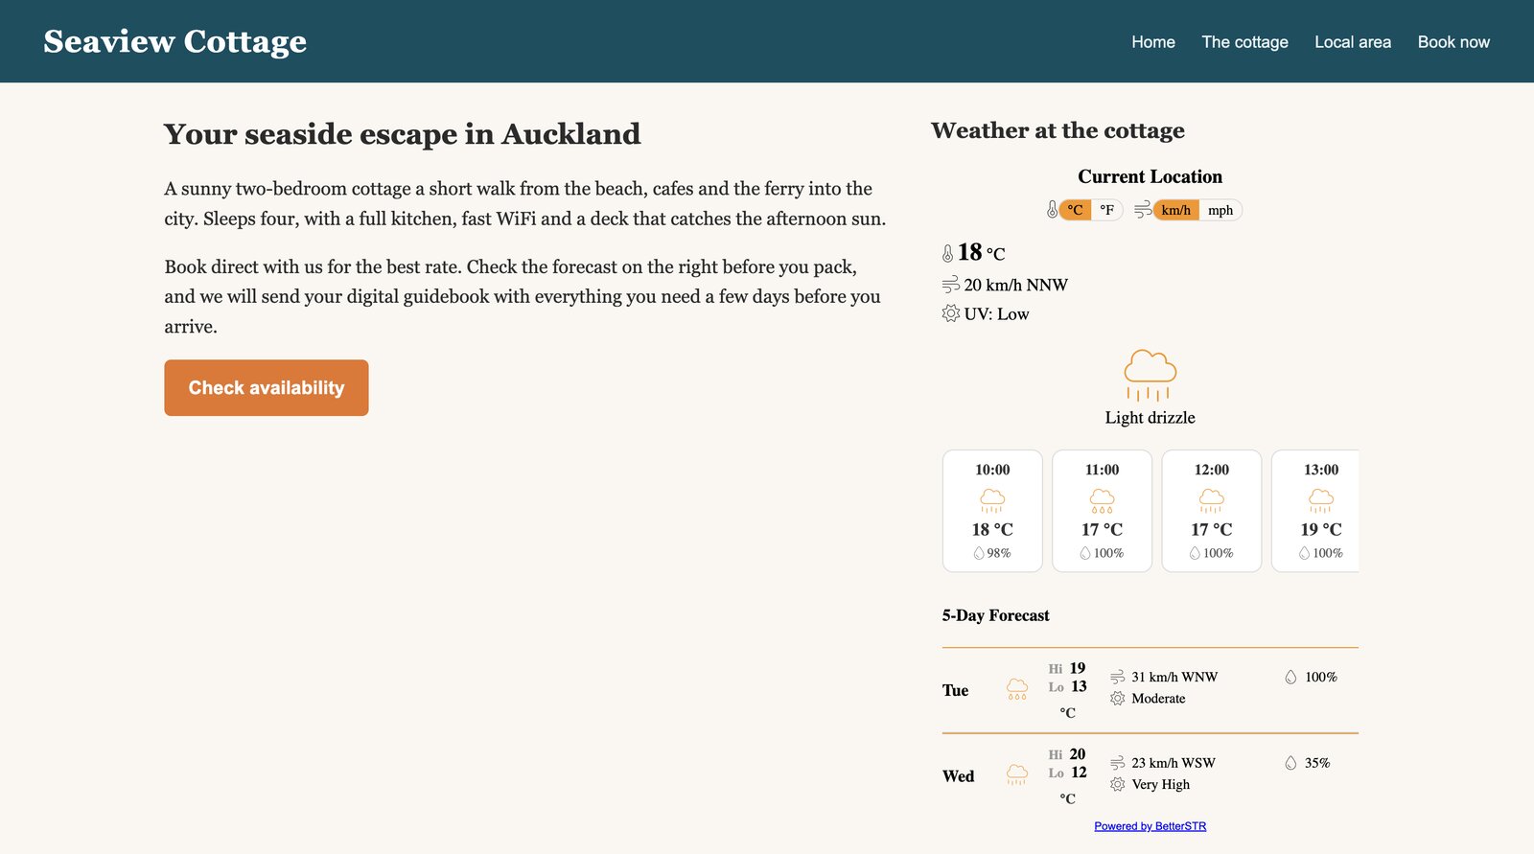The height and width of the screenshot is (854, 1534).
Task: Click the wind icon next to 20 km/h NNW
Action: click(951, 285)
